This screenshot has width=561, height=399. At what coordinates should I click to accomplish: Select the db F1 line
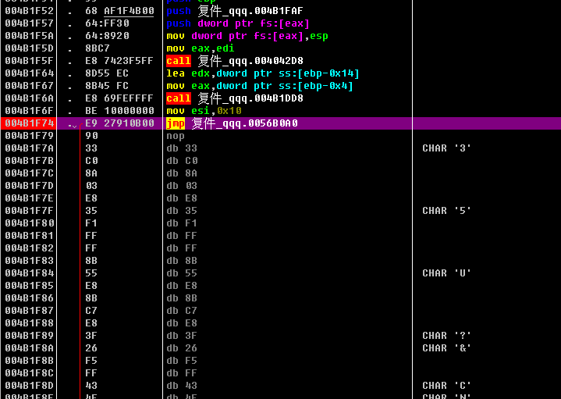click(182, 223)
